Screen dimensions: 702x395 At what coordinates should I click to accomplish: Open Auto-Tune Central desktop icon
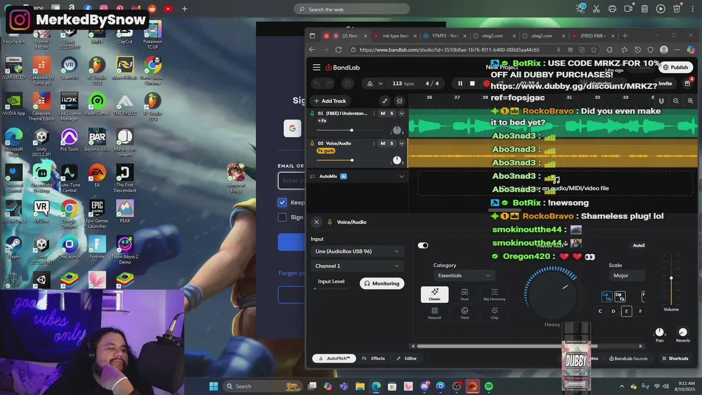tap(69, 179)
